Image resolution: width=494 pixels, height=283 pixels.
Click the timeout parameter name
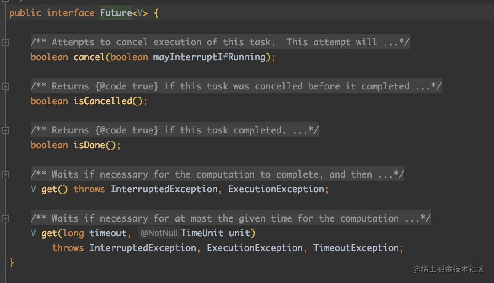[108, 233]
